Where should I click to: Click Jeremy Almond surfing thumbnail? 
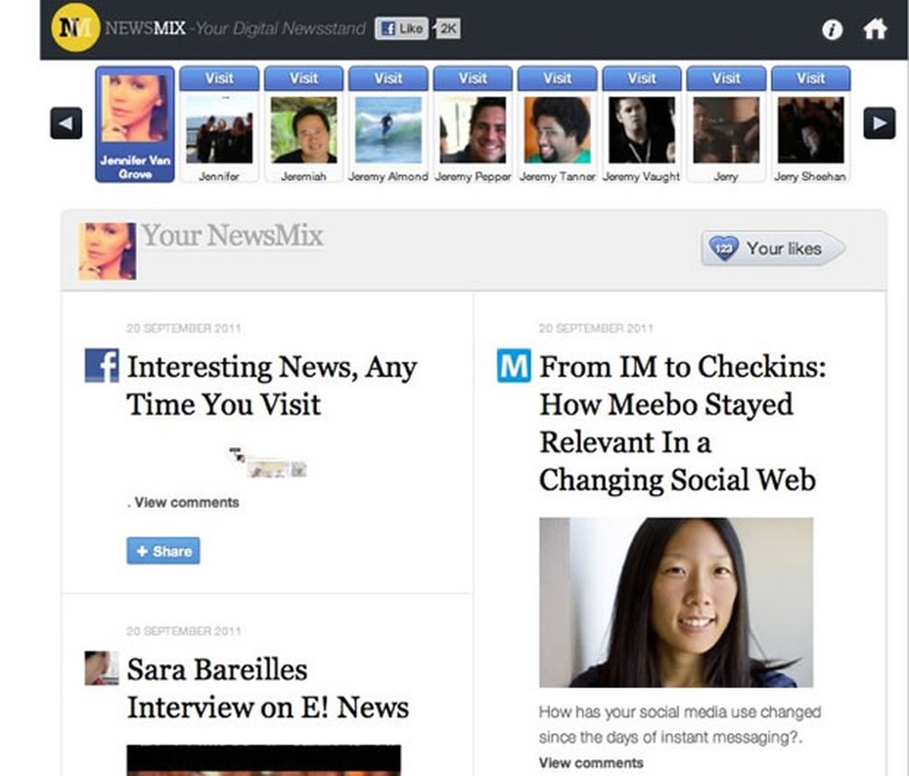point(388,130)
